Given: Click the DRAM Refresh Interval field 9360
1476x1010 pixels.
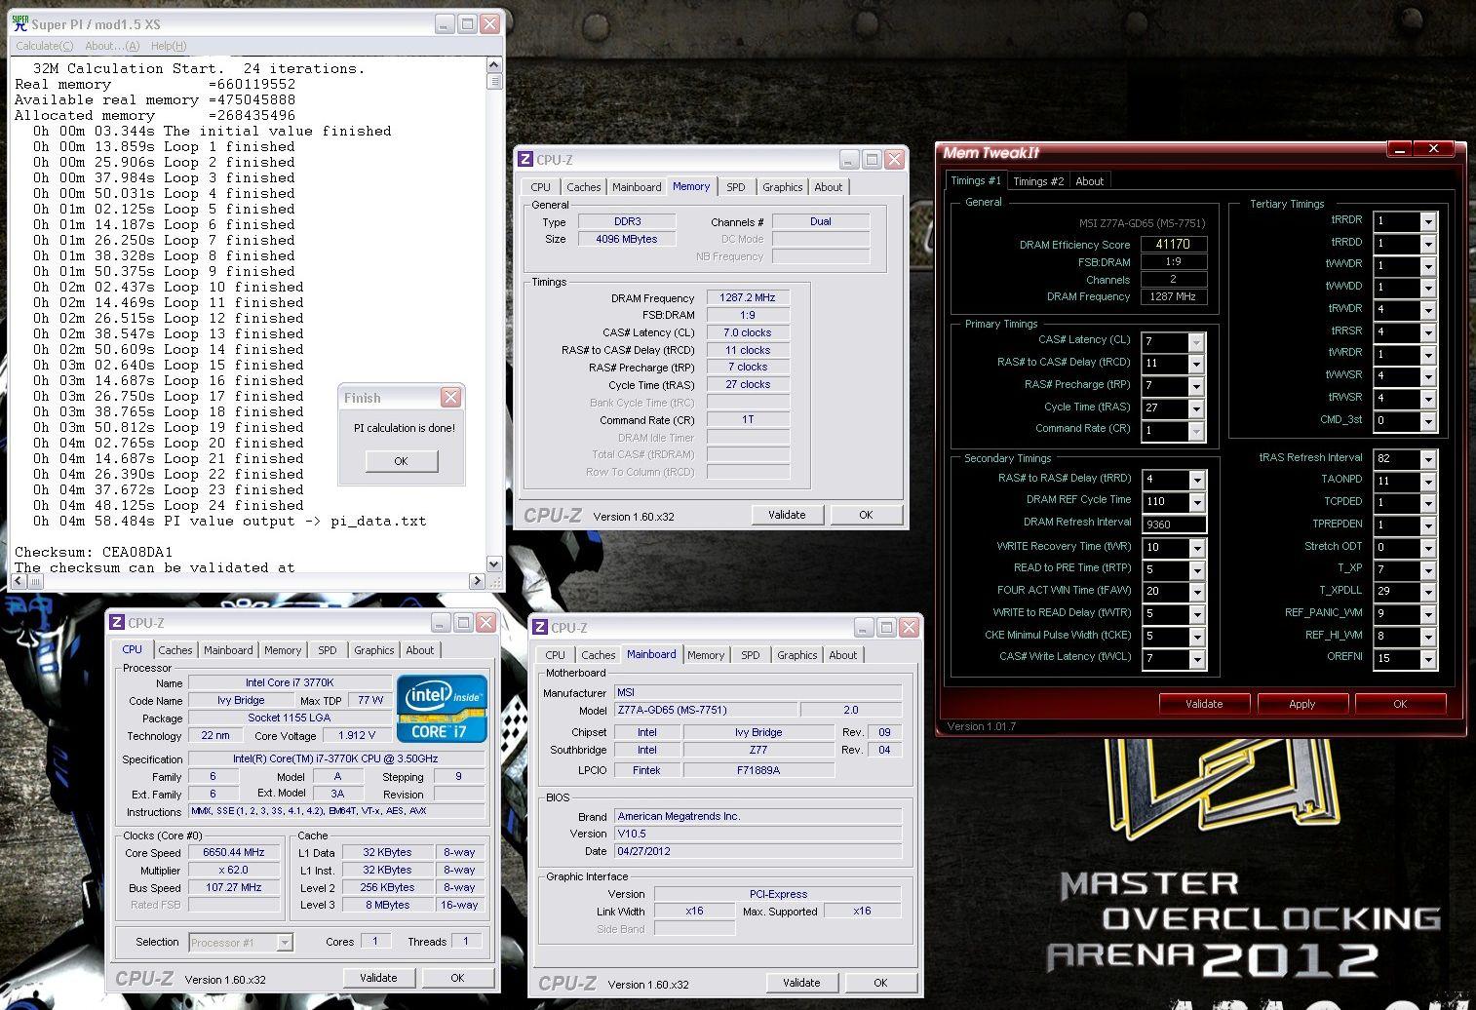Looking at the screenshot, I should [1173, 524].
